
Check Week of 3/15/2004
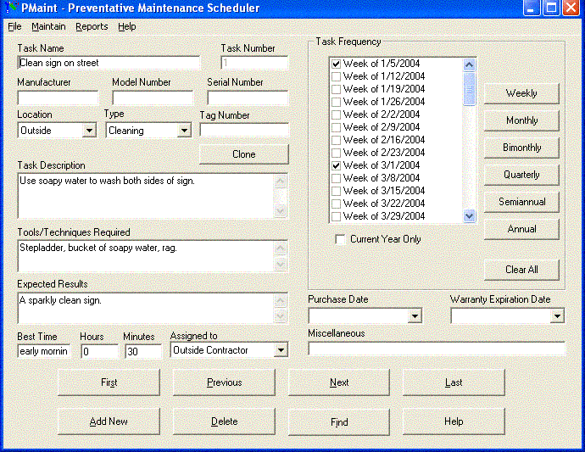[x=336, y=191]
